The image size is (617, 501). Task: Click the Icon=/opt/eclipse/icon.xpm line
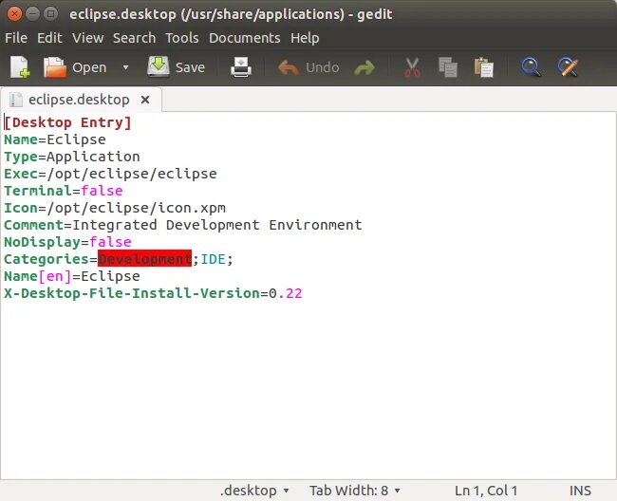(115, 208)
